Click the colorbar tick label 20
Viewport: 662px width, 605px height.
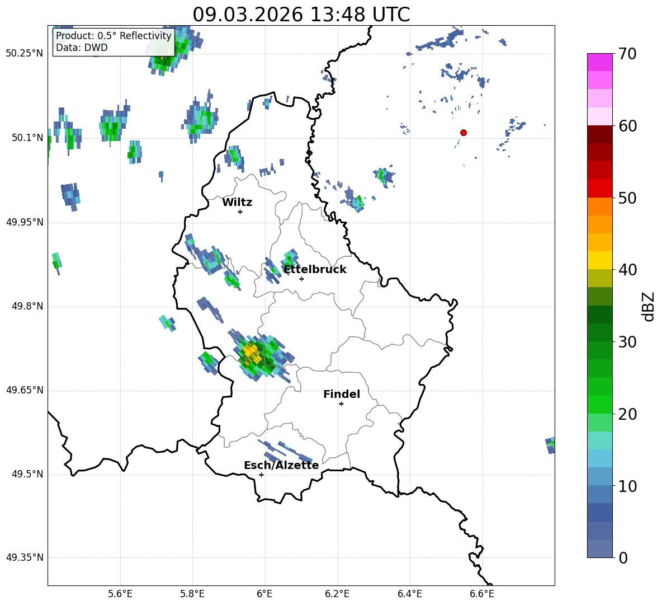point(627,414)
